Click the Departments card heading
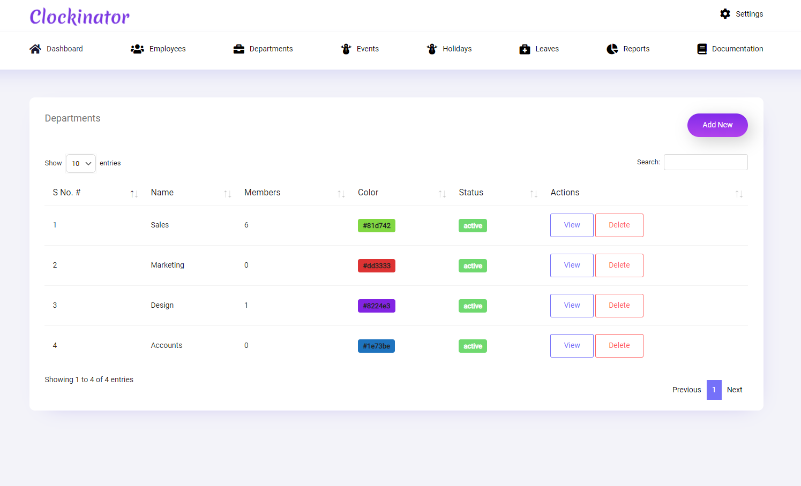Viewport: 801px width, 486px height. [72, 118]
